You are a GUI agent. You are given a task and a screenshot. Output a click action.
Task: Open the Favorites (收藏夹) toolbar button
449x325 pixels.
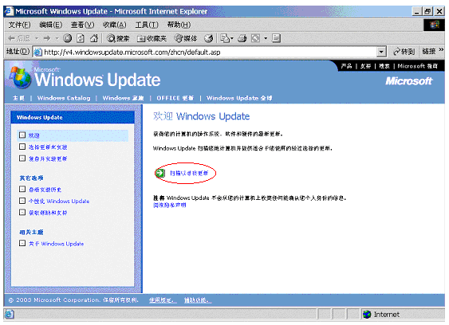tap(152, 38)
